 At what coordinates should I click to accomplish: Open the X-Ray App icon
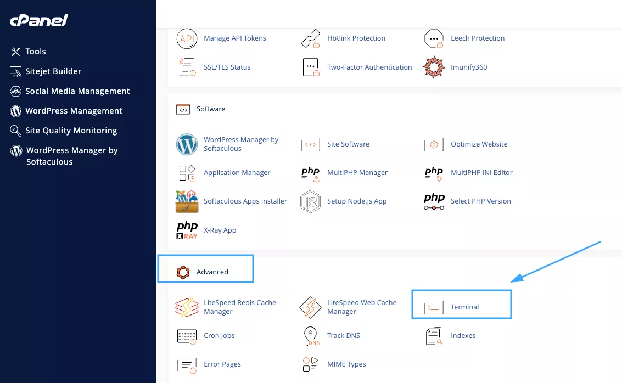coord(187,230)
